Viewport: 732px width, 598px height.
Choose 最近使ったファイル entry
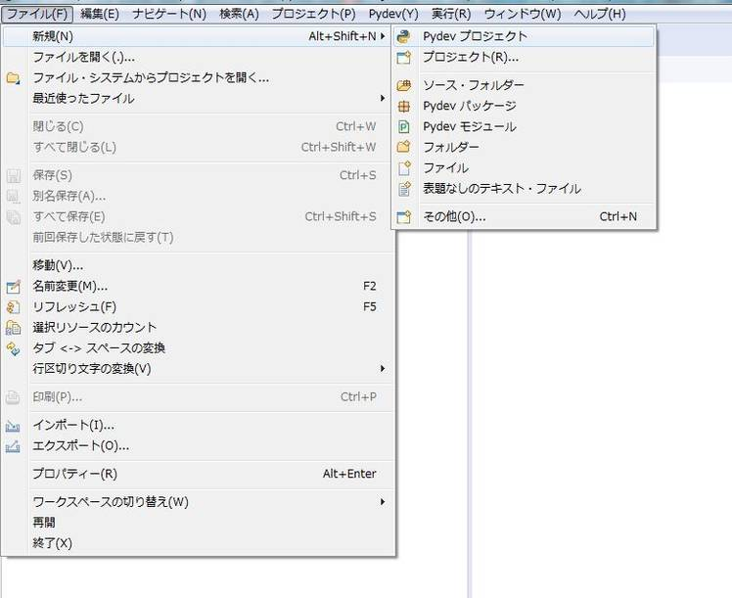click(x=198, y=99)
